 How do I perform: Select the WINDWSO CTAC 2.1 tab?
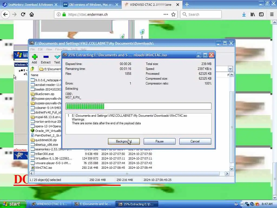(151, 5)
